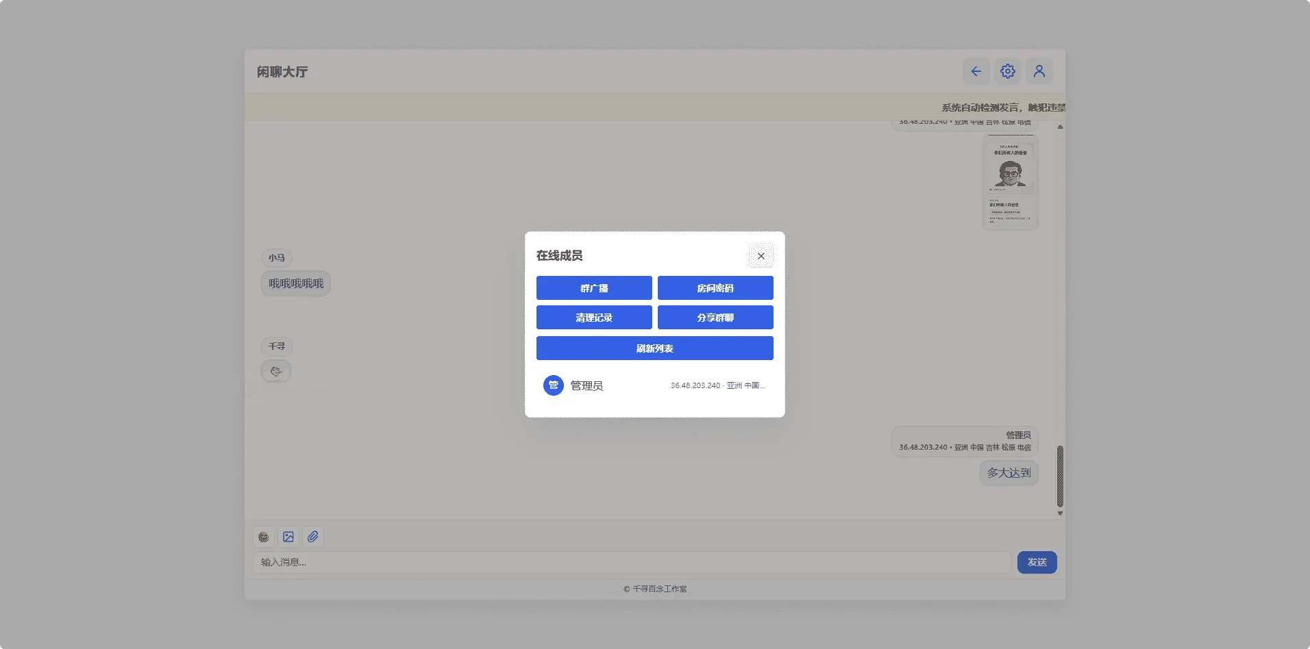Click the scrollbar up arrow
Screen dimensions: 1310x649
1060,127
